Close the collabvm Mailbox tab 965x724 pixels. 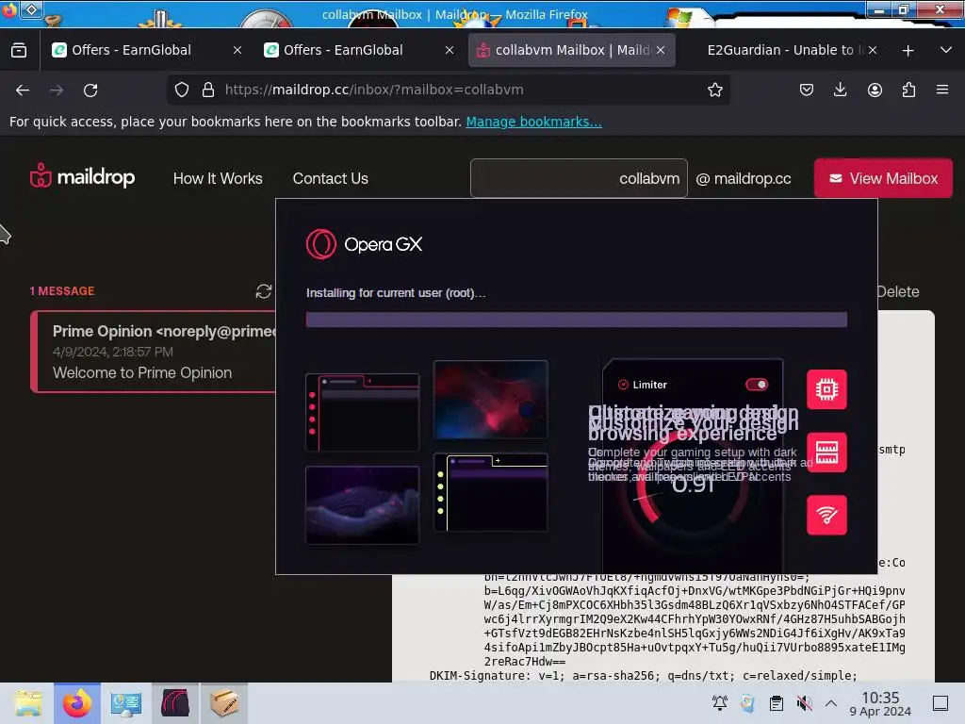pos(661,50)
